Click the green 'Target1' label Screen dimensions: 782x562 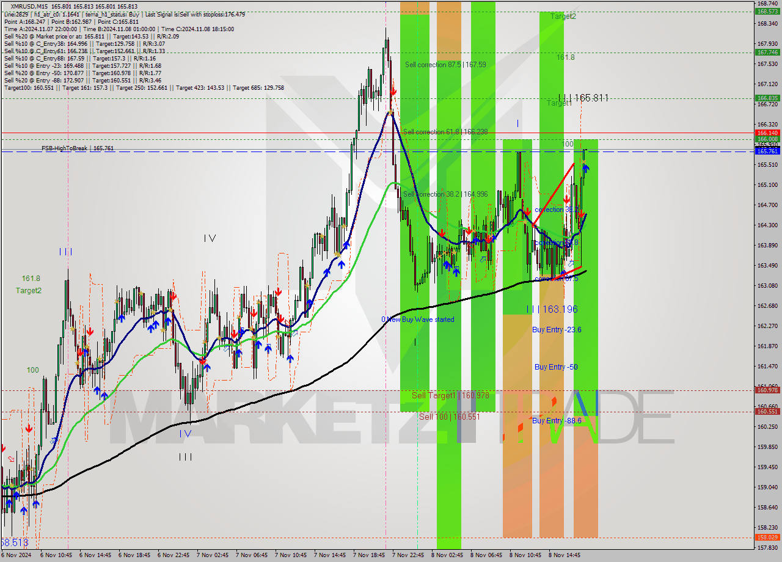[x=559, y=104]
